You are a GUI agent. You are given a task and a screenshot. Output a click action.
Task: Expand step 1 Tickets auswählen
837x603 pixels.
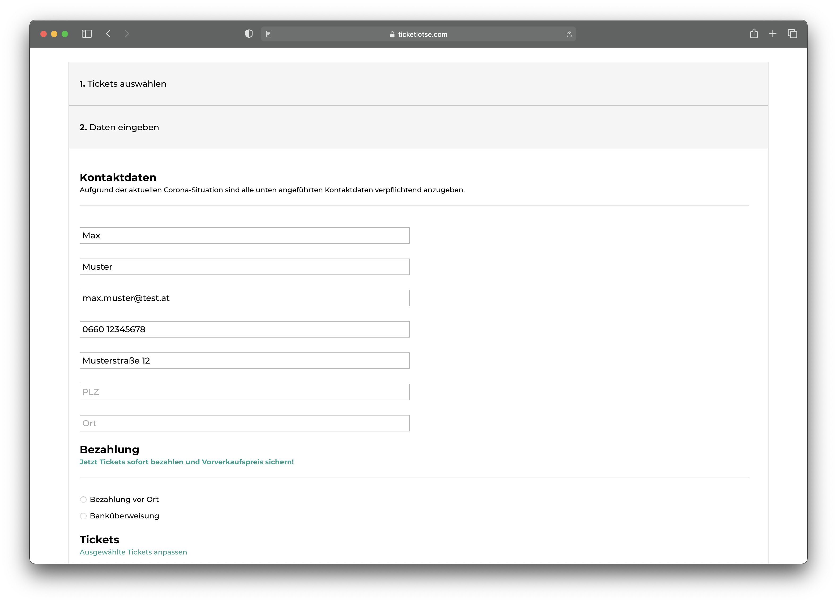click(x=418, y=84)
